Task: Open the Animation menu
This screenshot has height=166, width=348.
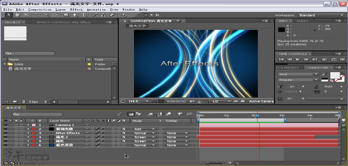Action: point(96,10)
